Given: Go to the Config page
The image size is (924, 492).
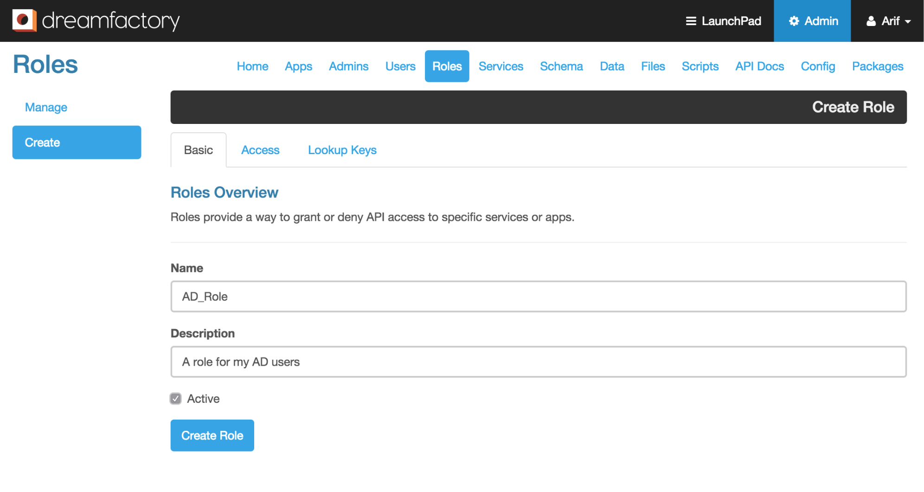Looking at the screenshot, I should click(x=818, y=66).
